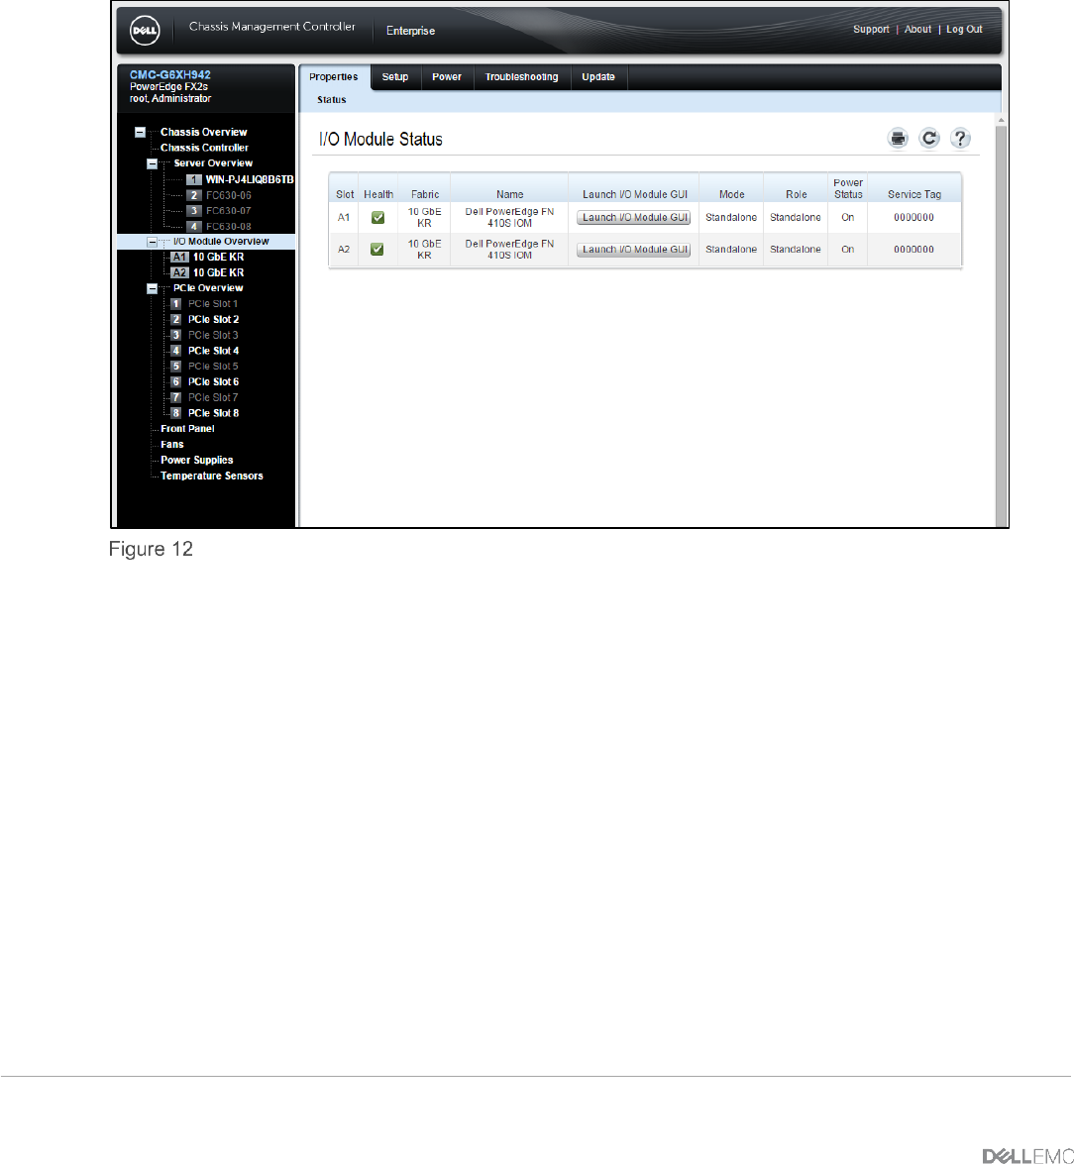Screen dimensions: 1074x1164
Task: Click PCIe slot 4 number badge
Action: tap(176, 351)
